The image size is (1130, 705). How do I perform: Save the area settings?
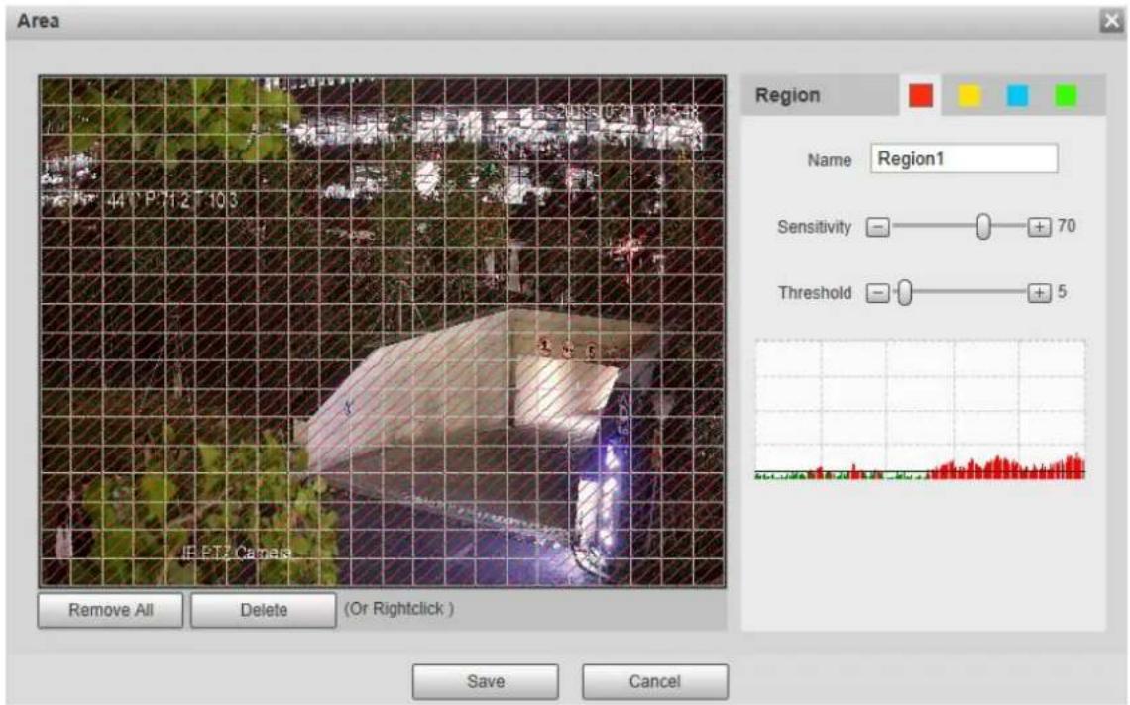pos(485,681)
